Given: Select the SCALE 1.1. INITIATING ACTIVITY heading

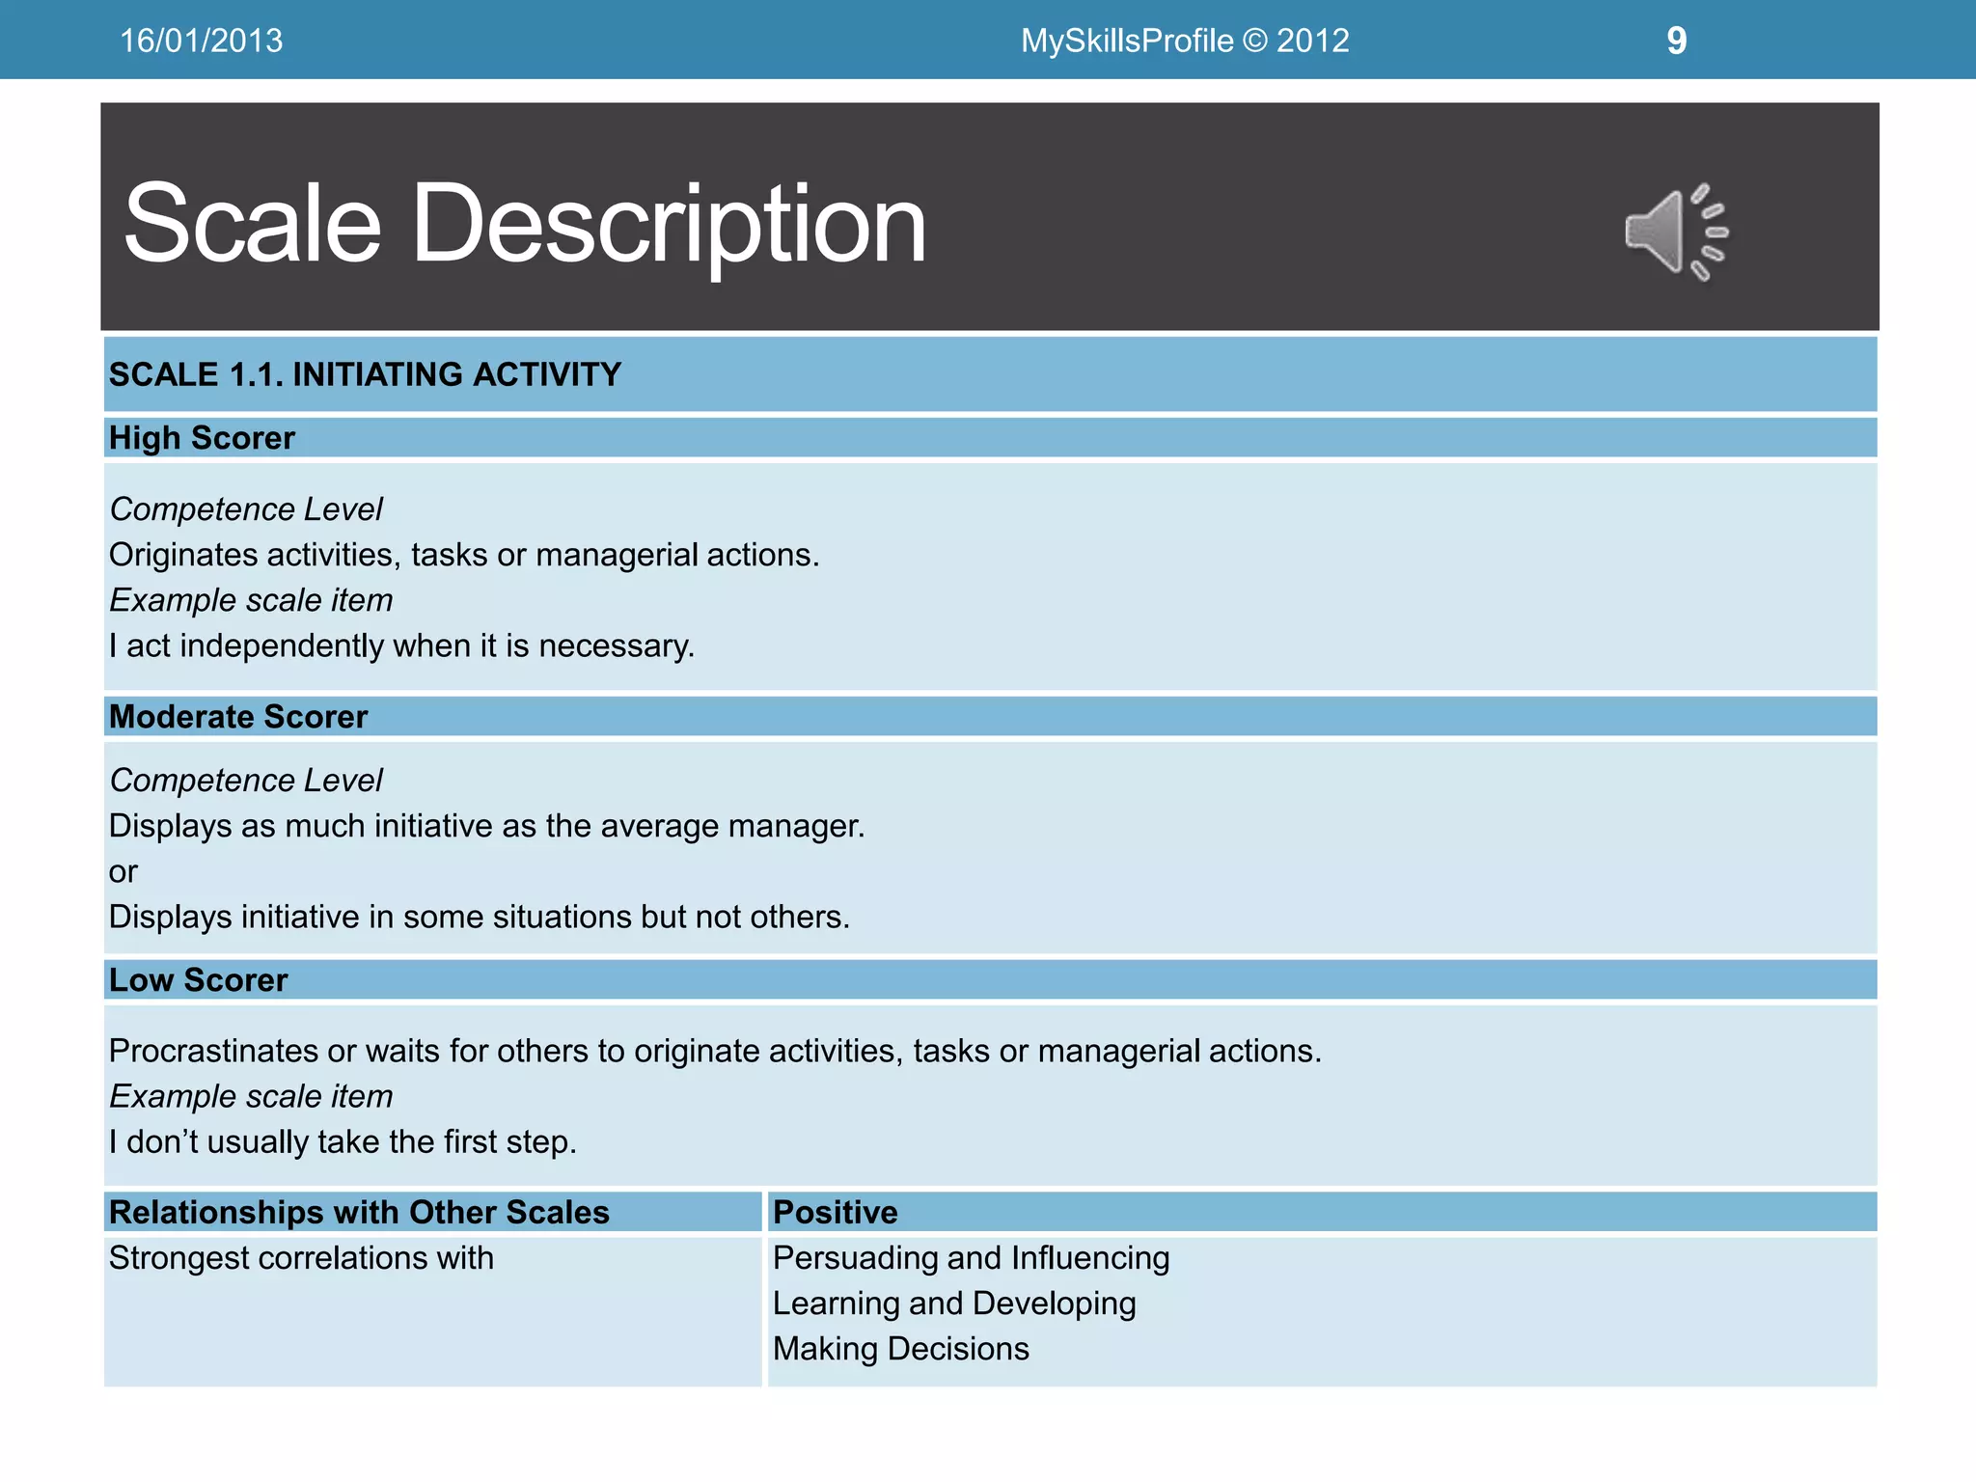Looking at the screenshot, I should [365, 374].
